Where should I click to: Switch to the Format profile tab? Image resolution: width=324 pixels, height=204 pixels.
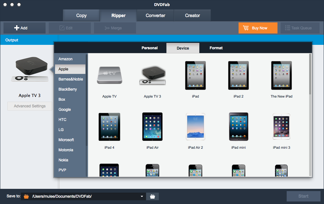point(216,48)
